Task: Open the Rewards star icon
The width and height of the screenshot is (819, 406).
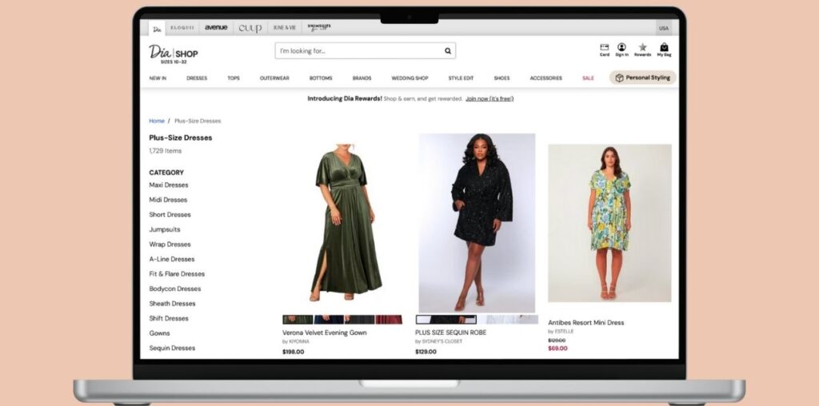Action: [x=642, y=50]
